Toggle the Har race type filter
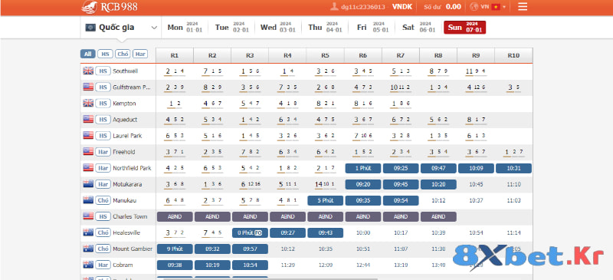 coord(140,54)
